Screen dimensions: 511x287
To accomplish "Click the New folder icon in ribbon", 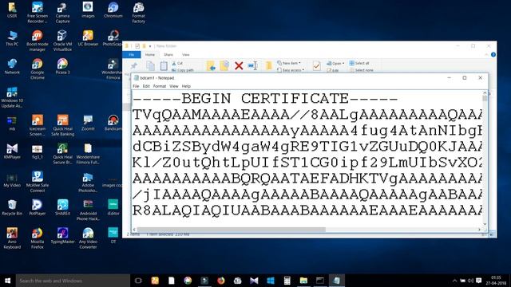I will tap(268, 66).
